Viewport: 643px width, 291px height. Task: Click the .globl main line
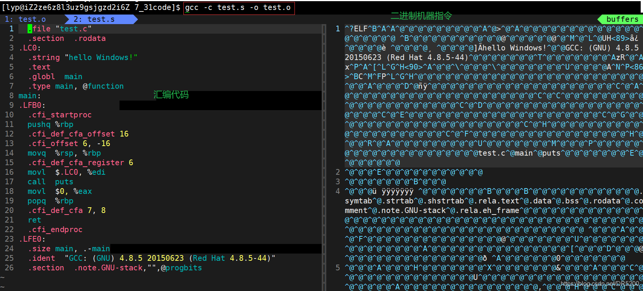(x=55, y=76)
